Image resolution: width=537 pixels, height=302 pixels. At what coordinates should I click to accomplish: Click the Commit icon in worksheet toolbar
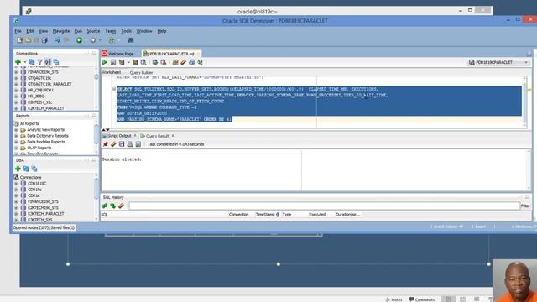point(155,62)
